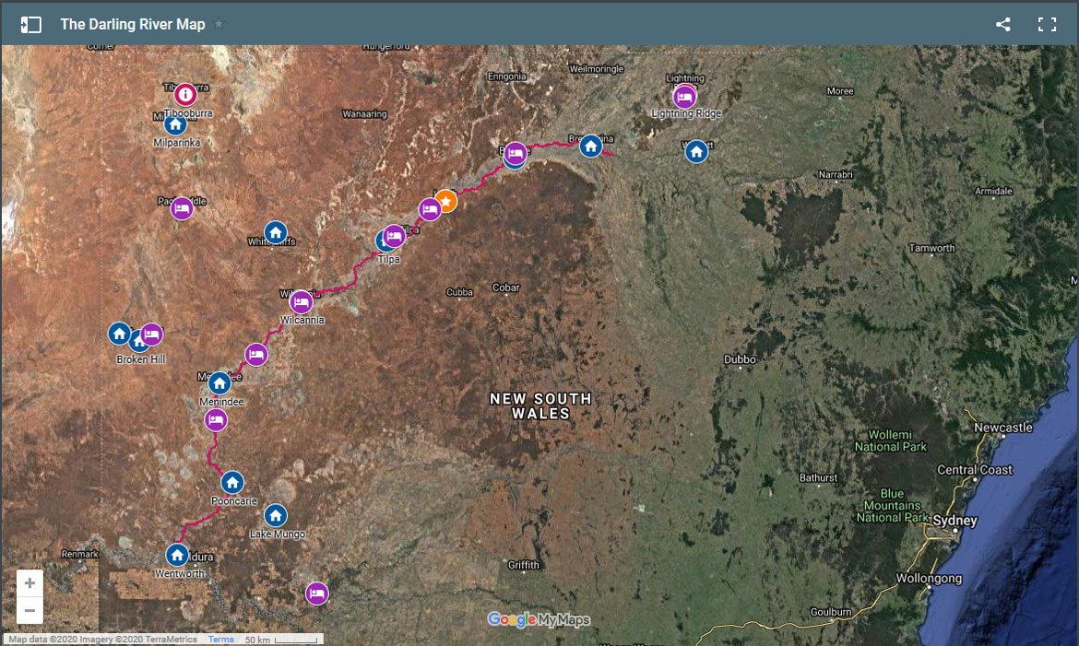Image resolution: width=1079 pixels, height=646 pixels.
Task: Click the Renmark map label
Action: coord(80,554)
